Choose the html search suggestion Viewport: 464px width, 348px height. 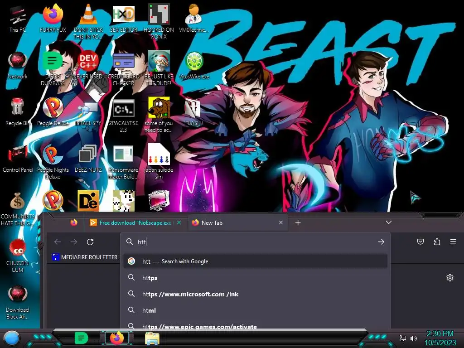(x=255, y=310)
